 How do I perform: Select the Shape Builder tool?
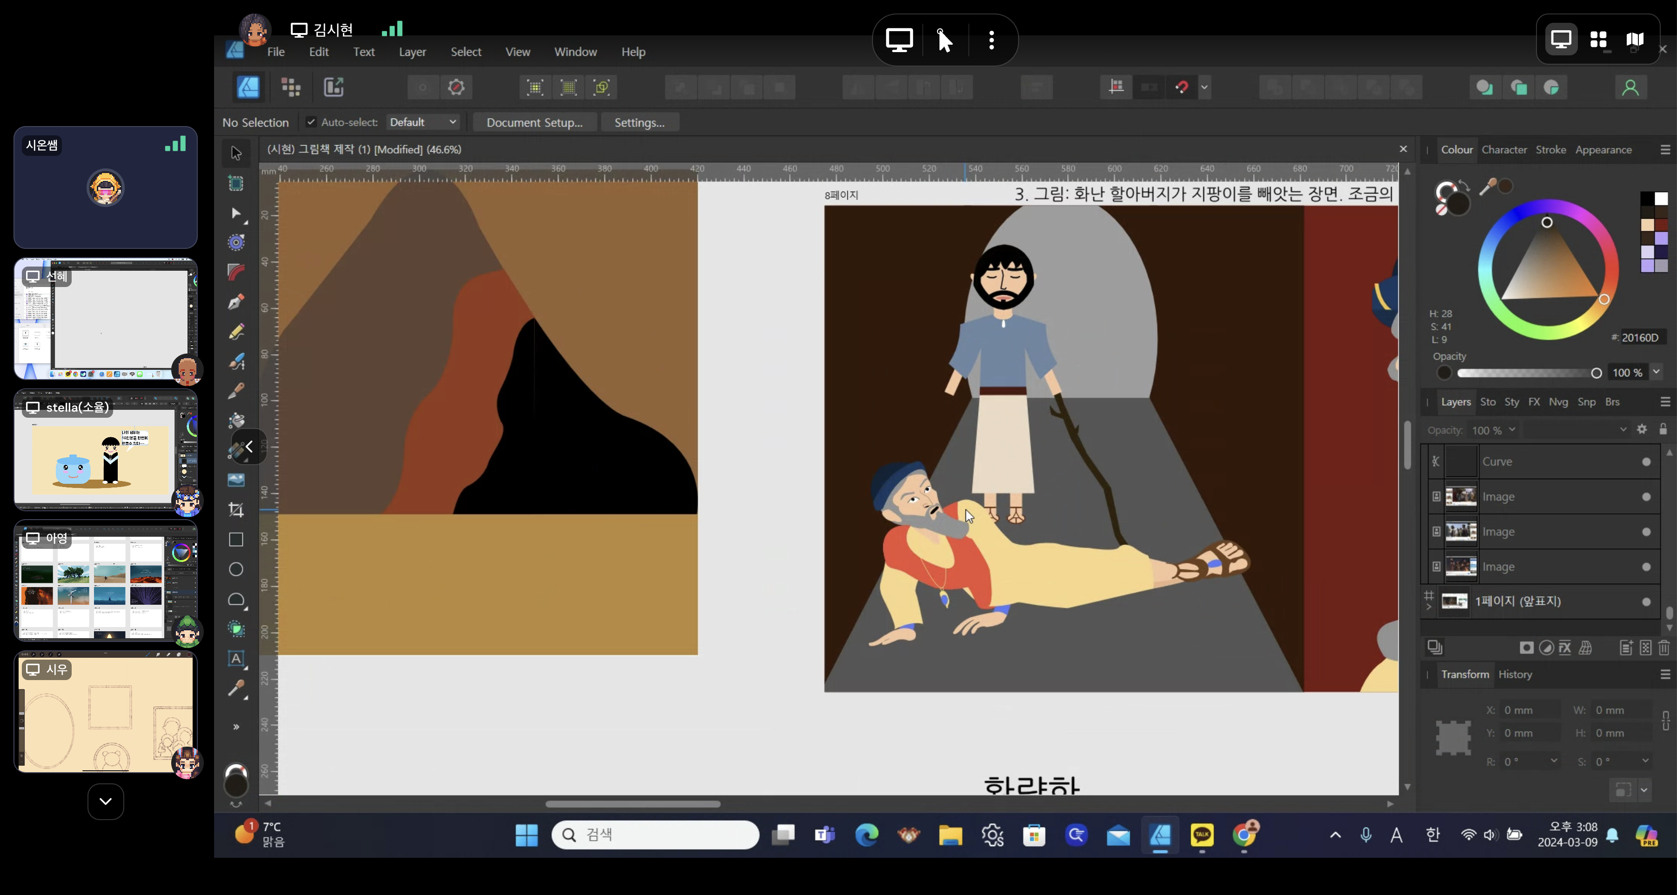[x=235, y=629]
